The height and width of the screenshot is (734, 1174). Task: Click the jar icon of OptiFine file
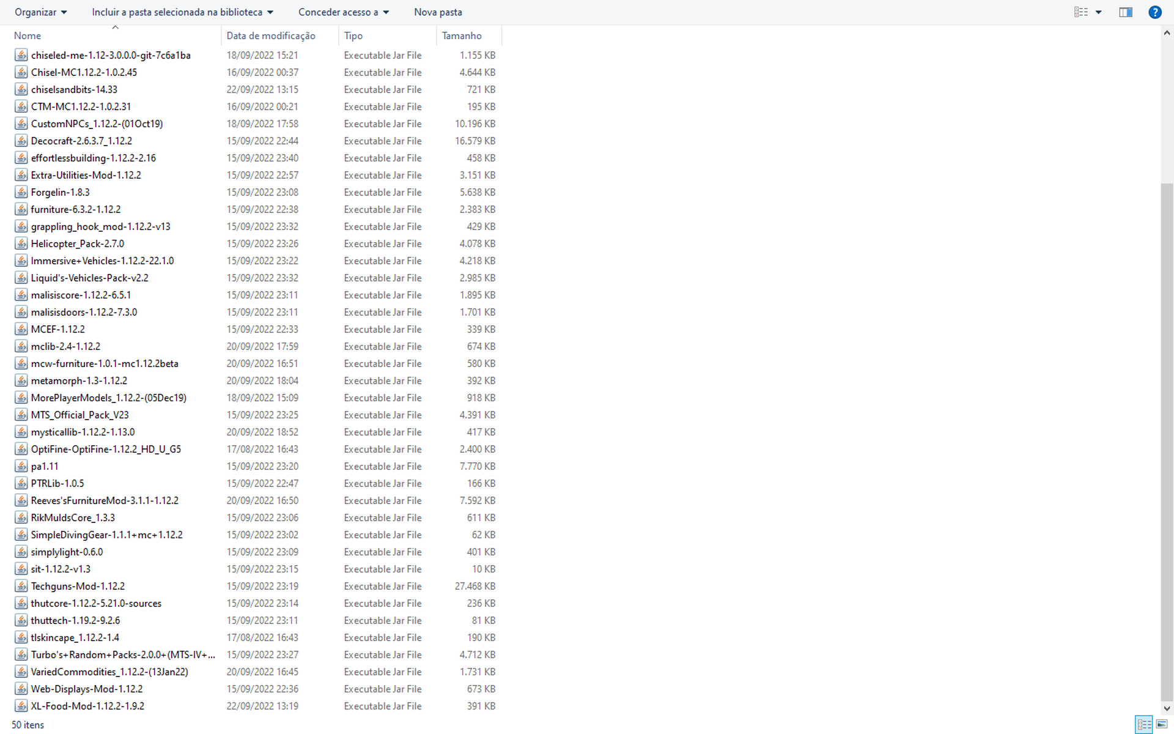pyautogui.click(x=21, y=449)
